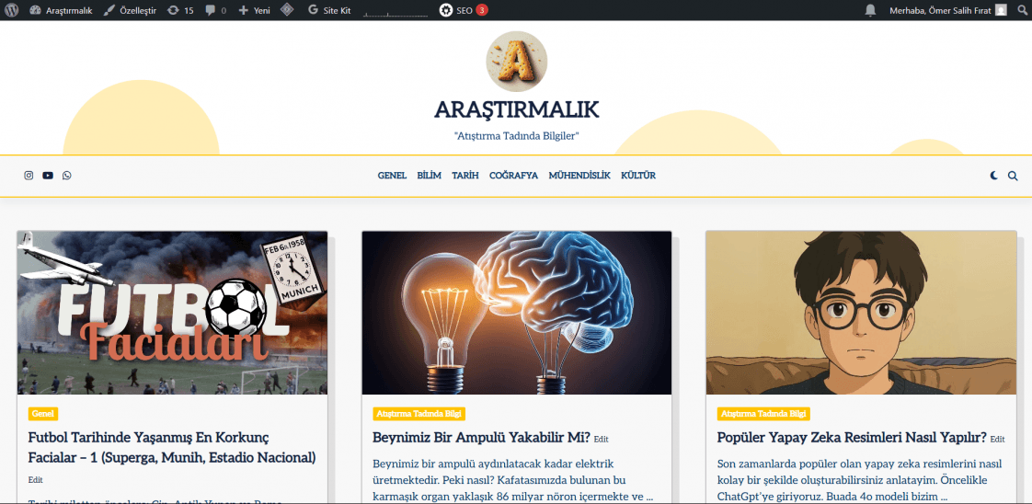Click the Genel category badge

[43, 414]
